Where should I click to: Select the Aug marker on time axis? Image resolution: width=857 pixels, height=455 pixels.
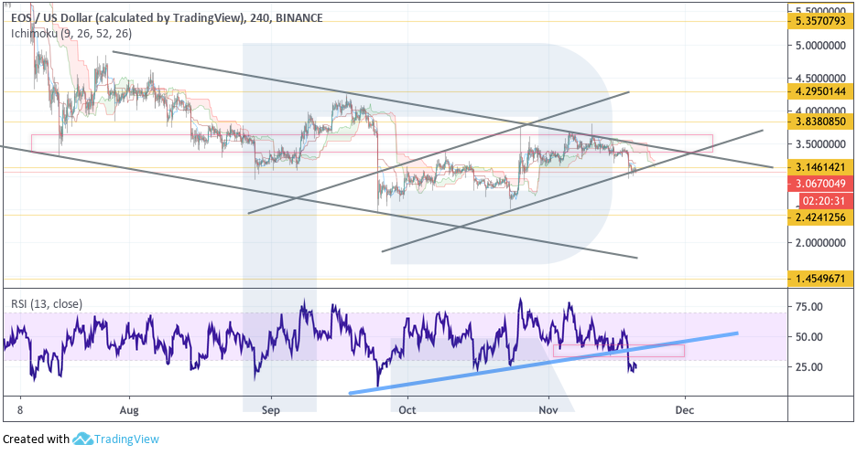point(129,411)
